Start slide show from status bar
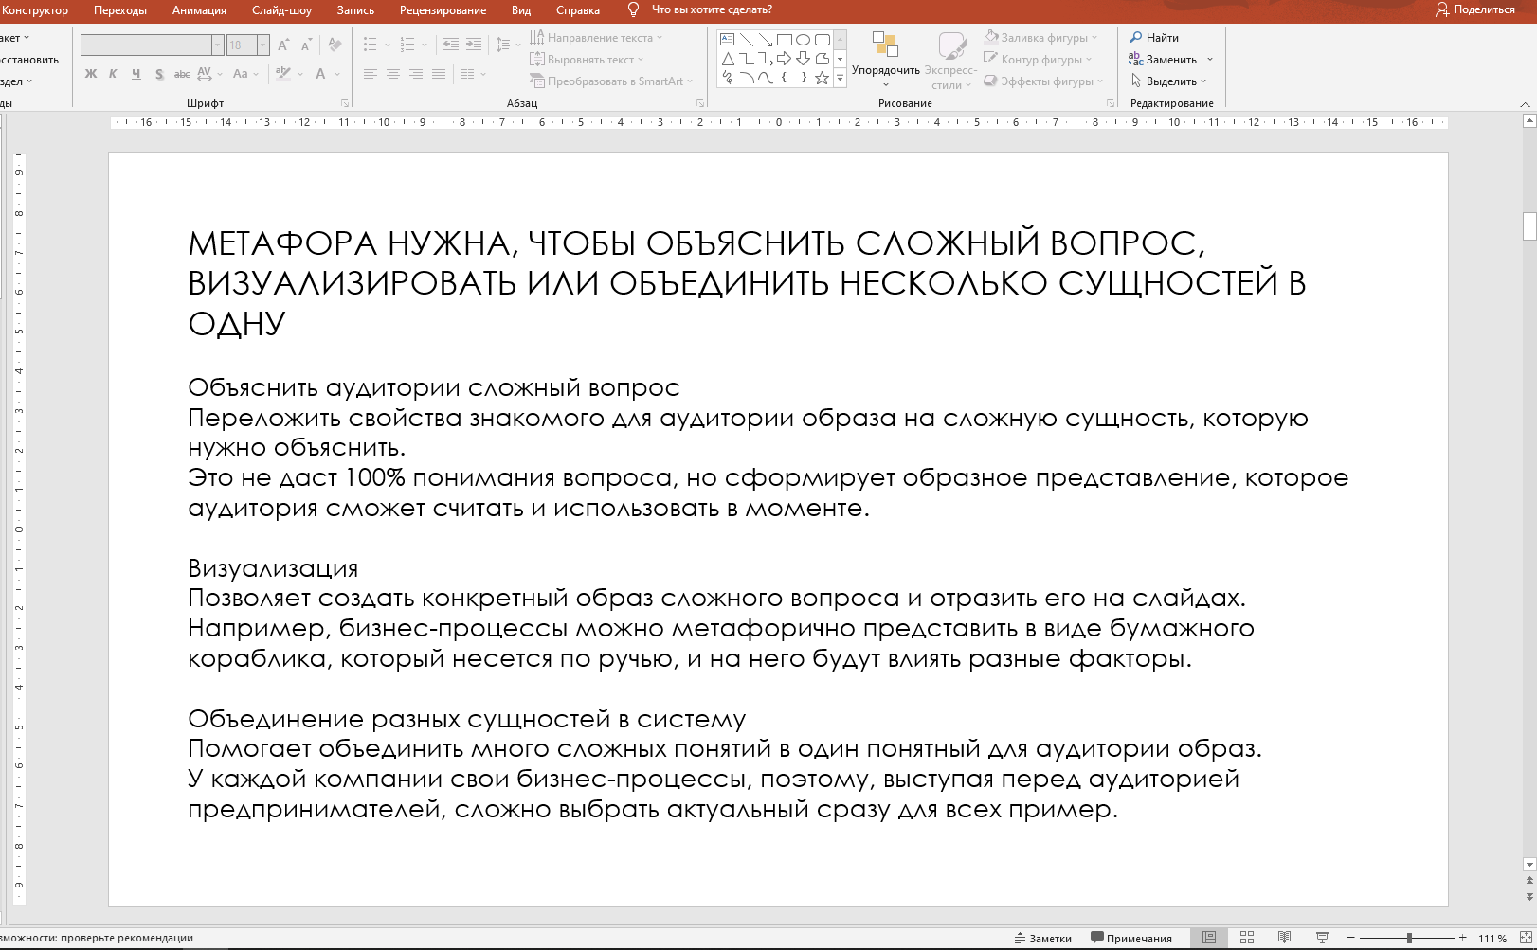The height and width of the screenshot is (950, 1537). click(1322, 938)
